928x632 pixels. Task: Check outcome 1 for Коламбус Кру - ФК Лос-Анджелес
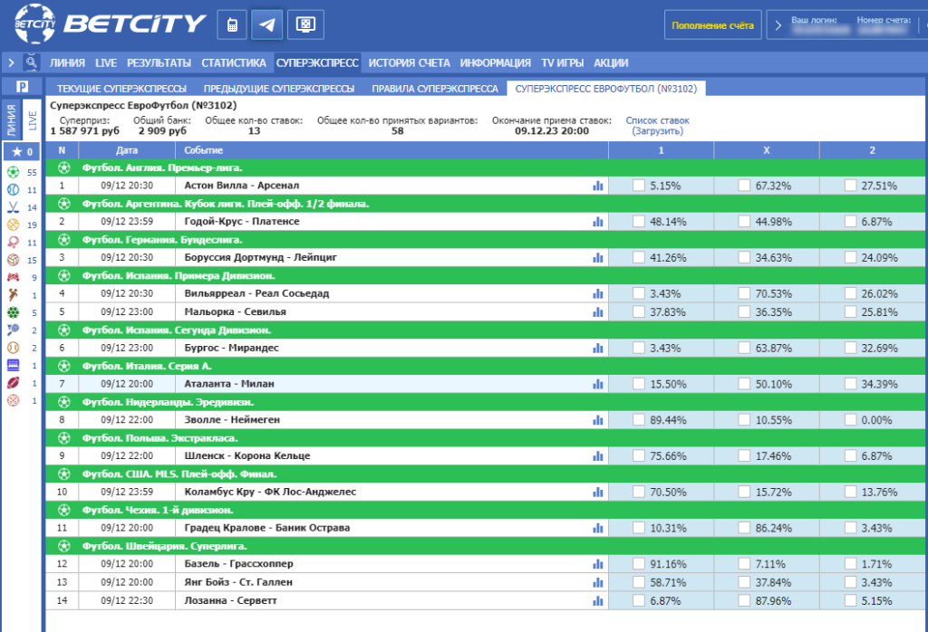pyautogui.click(x=639, y=492)
